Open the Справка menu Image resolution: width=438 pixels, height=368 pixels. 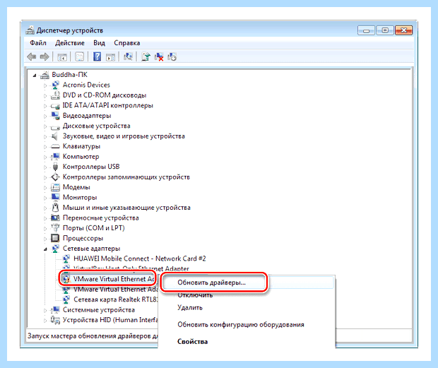click(127, 43)
